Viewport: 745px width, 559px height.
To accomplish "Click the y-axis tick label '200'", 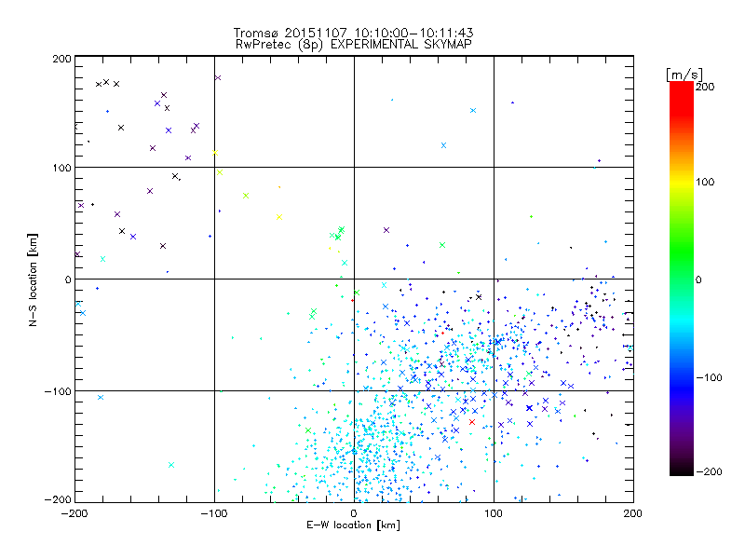I will pyautogui.click(x=61, y=59).
